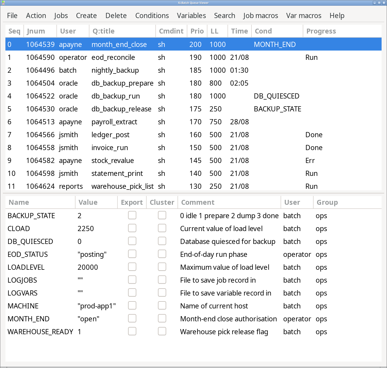The width and height of the screenshot is (387, 368).
Task: Click the 20000 value of LOADLEVEL
Action: coord(88,267)
